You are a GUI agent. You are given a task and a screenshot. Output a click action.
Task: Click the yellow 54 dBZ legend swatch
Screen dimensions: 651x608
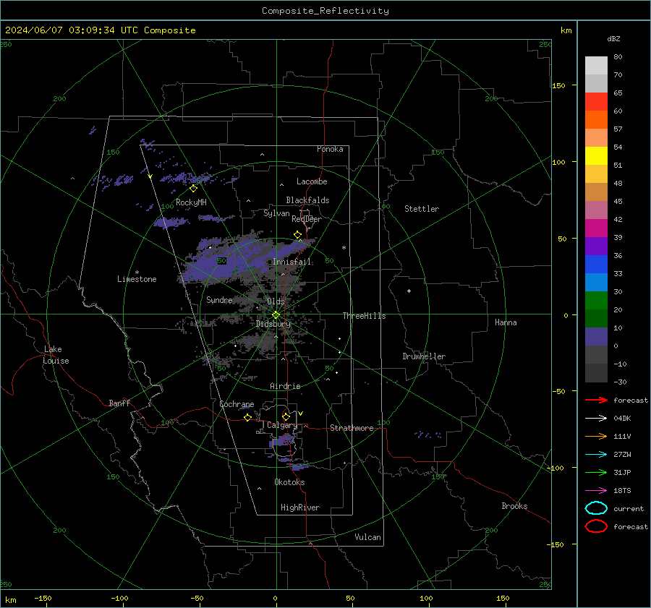click(x=596, y=155)
